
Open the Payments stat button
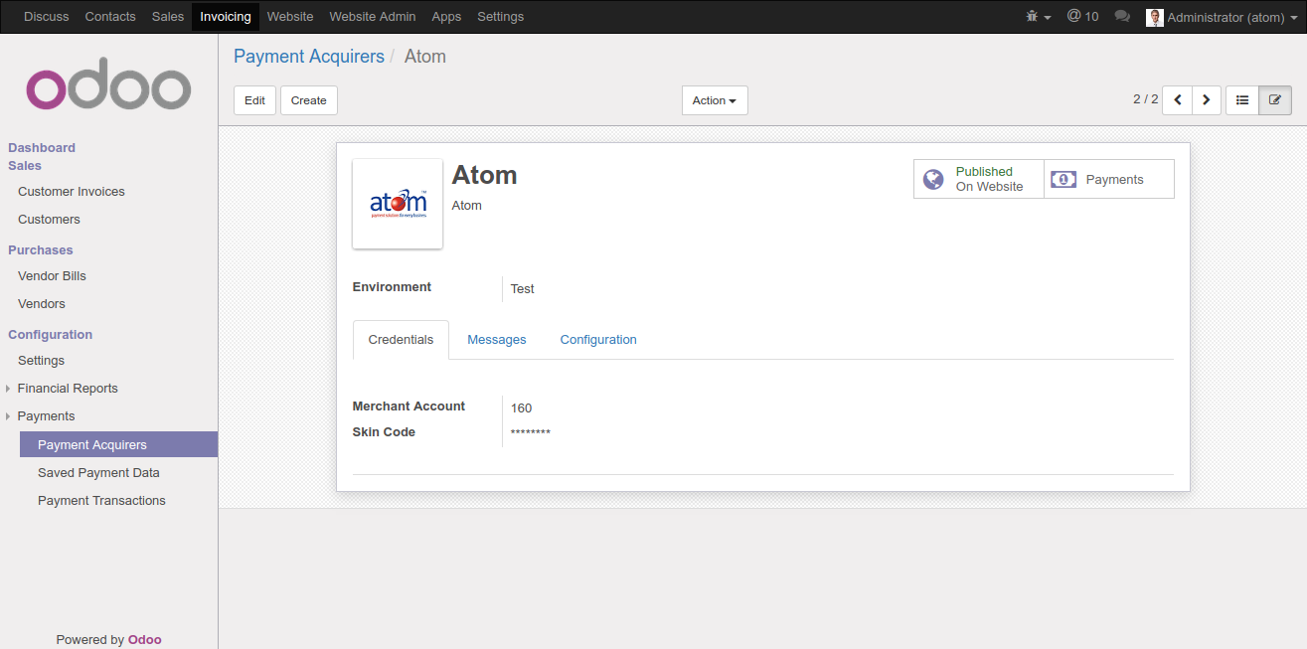(x=1109, y=179)
